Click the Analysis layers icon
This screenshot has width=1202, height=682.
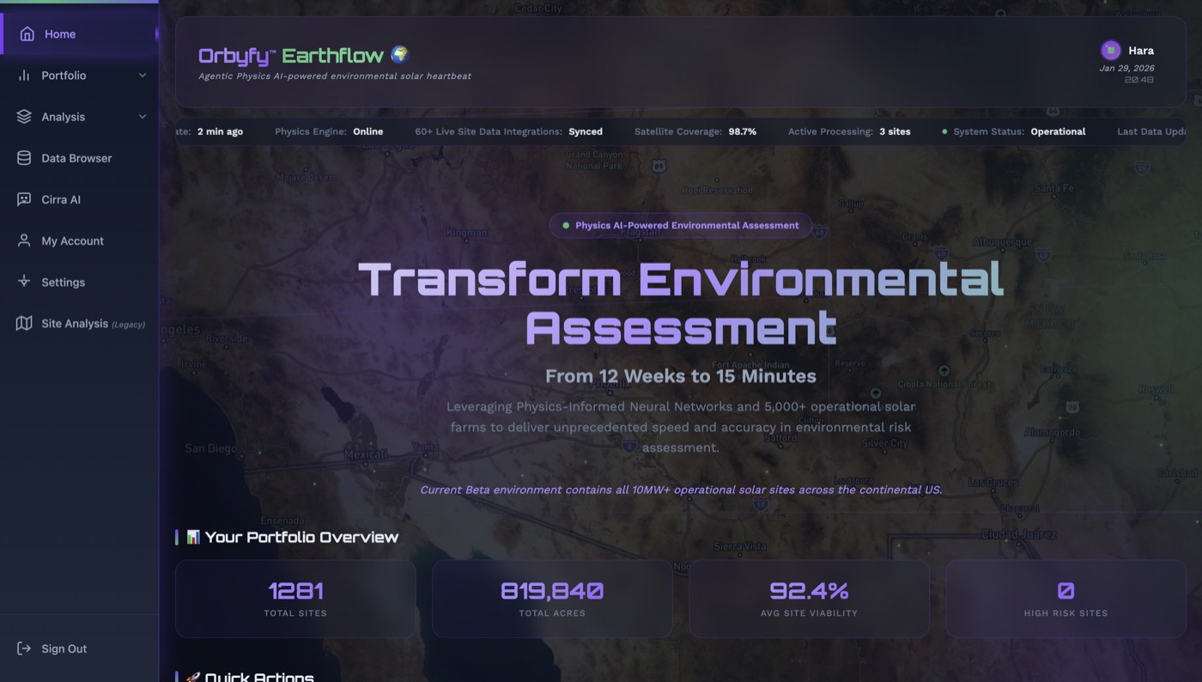pyautogui.click(x=26, y=116)
